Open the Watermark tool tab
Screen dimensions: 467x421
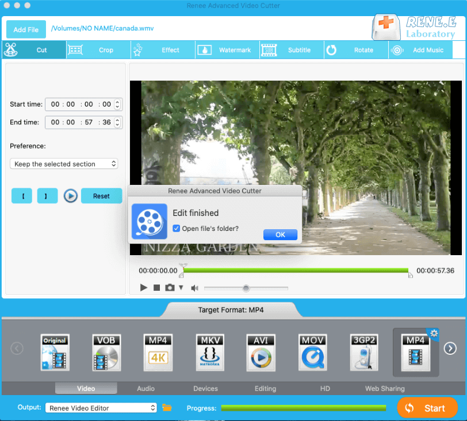[x=227, y=50]
